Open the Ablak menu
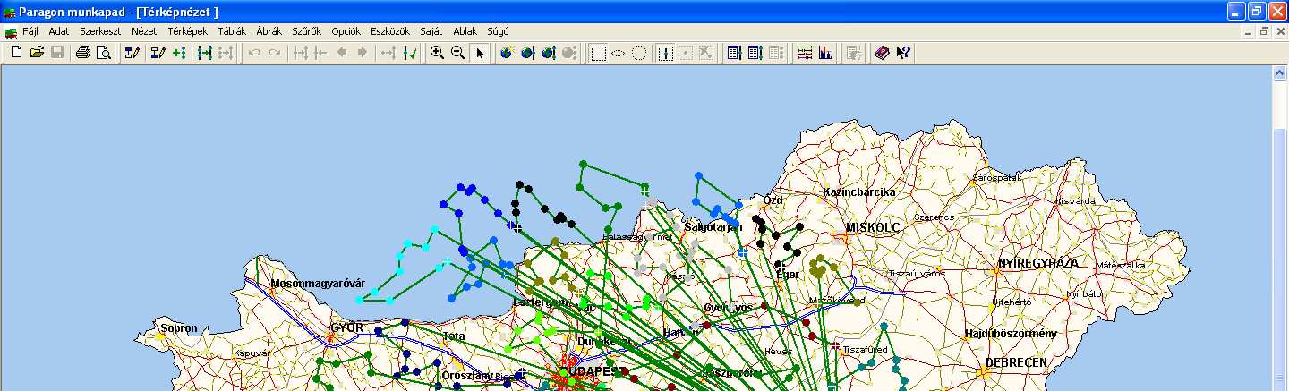 [465, 31]
